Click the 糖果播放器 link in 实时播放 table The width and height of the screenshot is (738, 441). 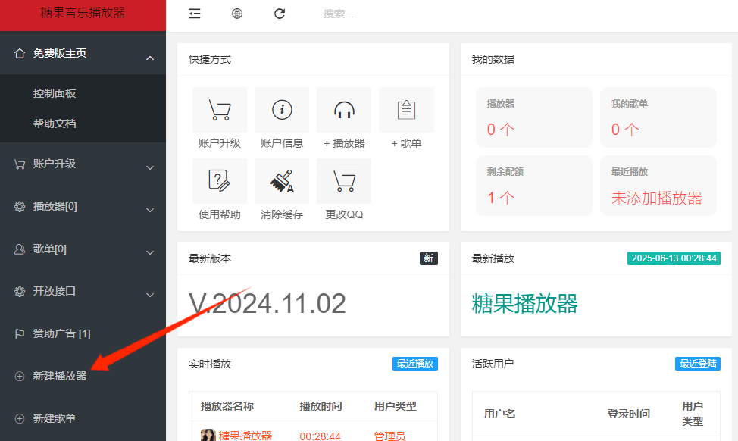[245, 435]
